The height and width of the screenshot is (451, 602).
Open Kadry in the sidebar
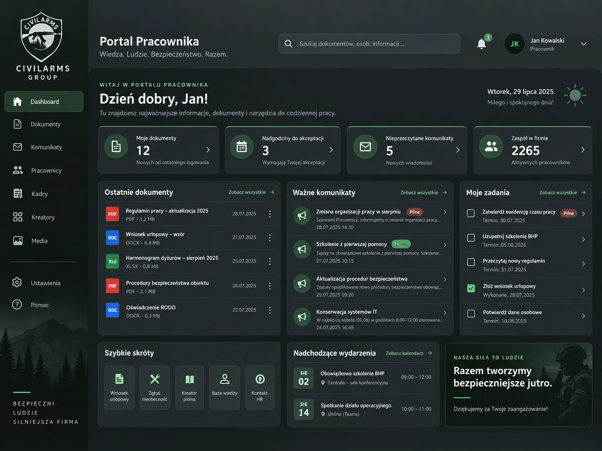[44, 194]
